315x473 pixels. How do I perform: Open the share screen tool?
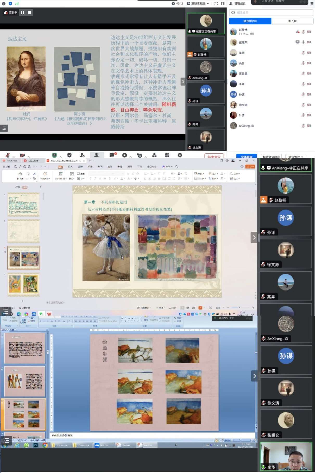pos(54,155)
